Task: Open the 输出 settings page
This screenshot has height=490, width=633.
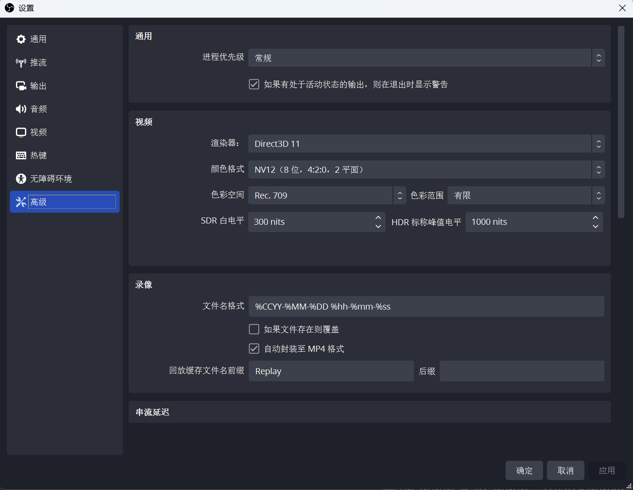Action: click(65, 86)
